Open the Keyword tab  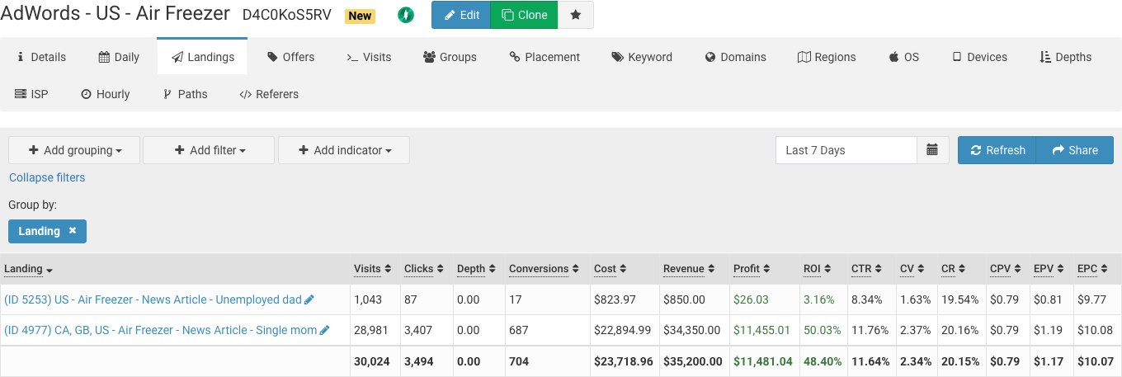tap(642, 57)
